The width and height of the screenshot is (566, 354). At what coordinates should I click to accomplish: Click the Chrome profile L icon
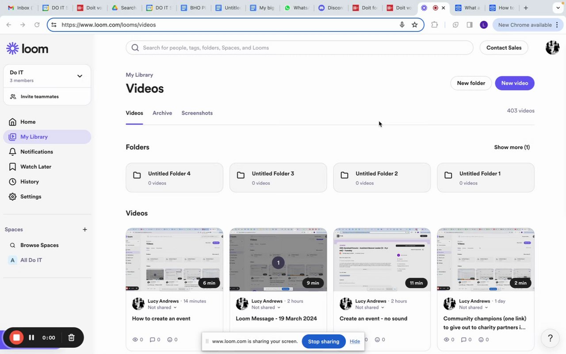483,25
